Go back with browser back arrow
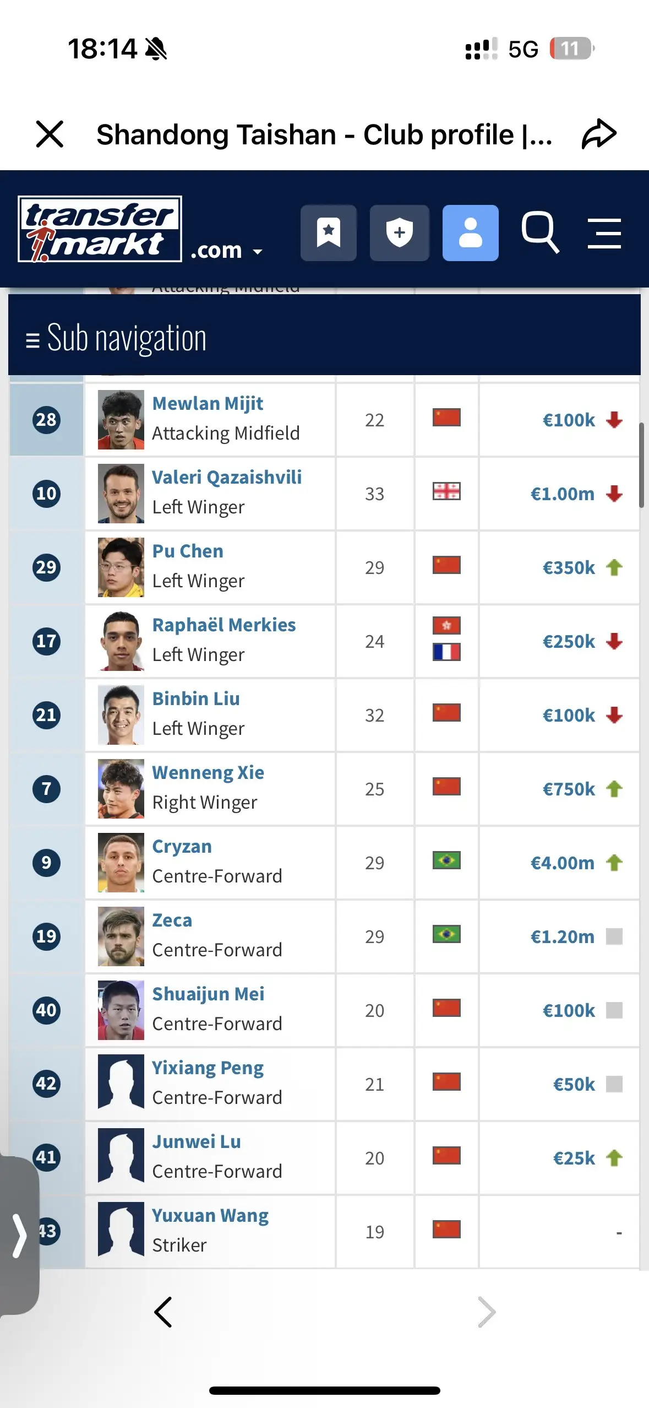The height and width of the screenshot is (1408, 649). click(x=163, y=1312)
